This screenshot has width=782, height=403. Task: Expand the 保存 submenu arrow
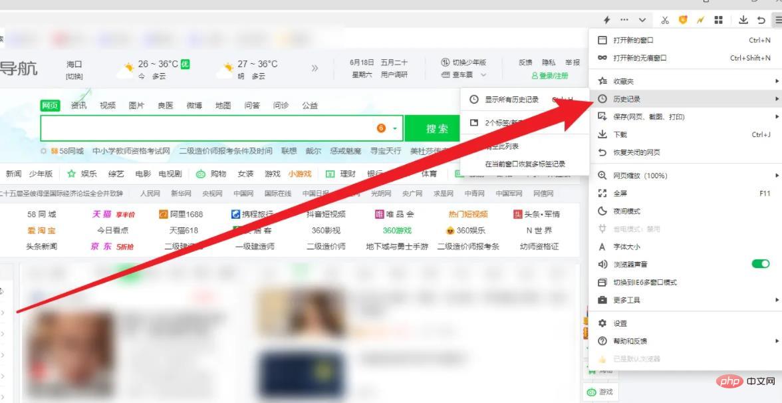[x=777, y=117]
